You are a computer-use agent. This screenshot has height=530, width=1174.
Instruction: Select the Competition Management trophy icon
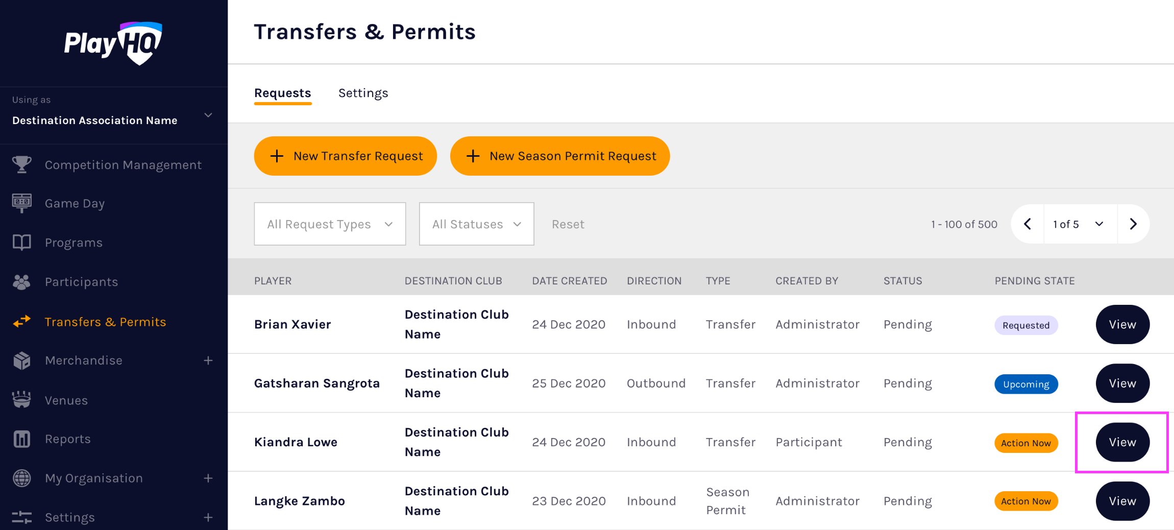click(21, 164)
